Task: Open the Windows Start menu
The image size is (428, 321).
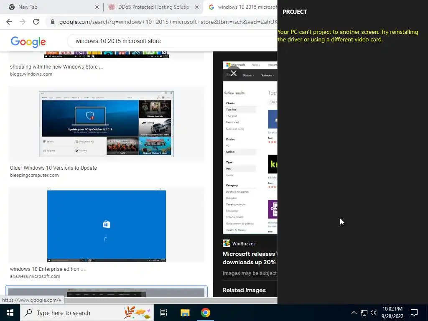Action: pos(10,313)
